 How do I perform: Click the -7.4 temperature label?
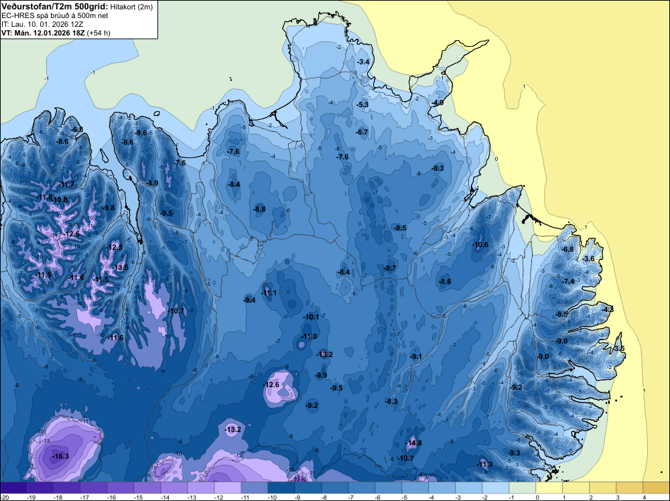pos(568,281)
